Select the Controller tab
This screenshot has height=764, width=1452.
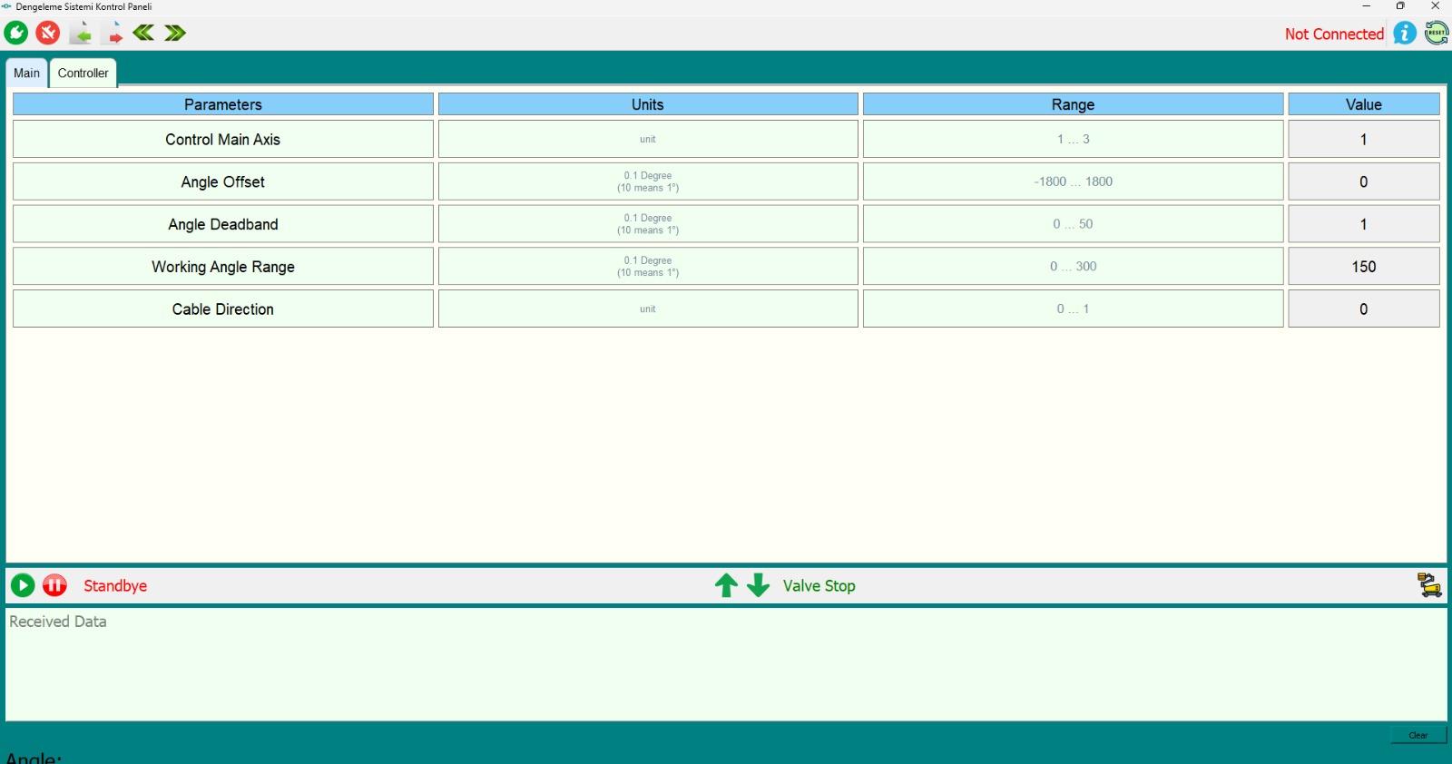tap(83, 73)
